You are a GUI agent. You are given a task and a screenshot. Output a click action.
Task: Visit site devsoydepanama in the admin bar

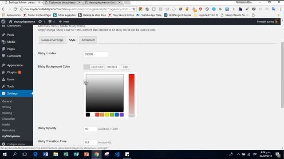pos(22,22)
